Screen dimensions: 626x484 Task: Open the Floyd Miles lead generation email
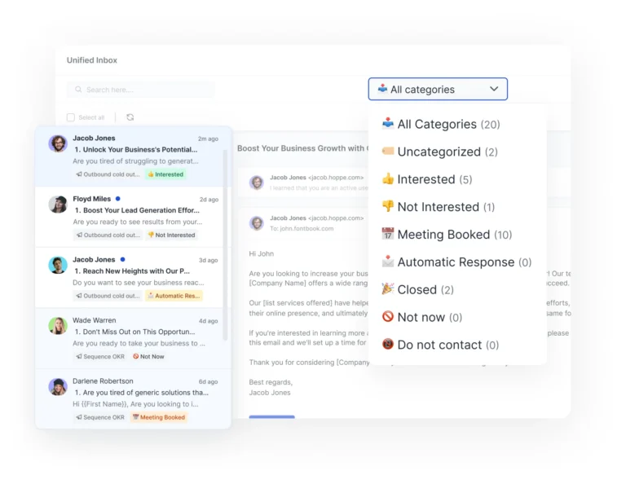139,210
